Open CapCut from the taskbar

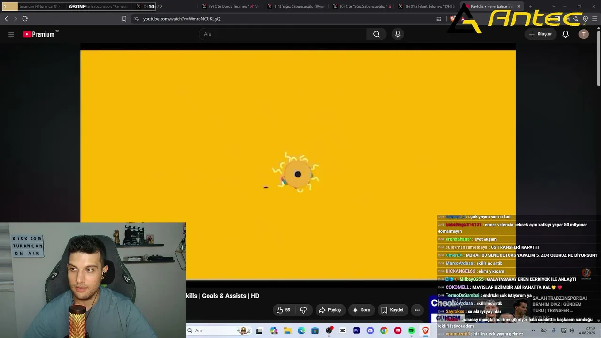[343, 331]
